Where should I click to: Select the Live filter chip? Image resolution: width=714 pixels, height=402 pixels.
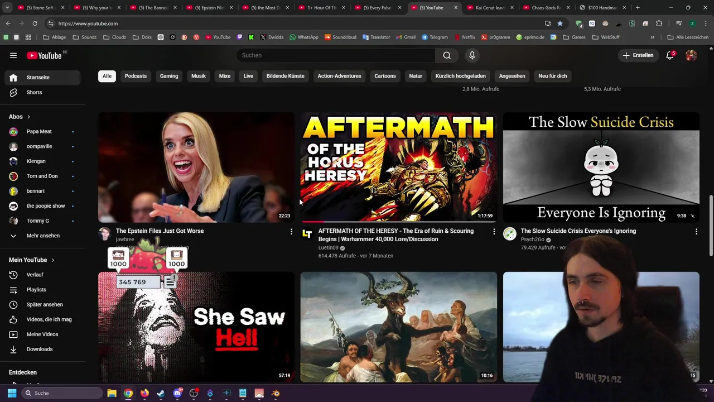[248, 76]
